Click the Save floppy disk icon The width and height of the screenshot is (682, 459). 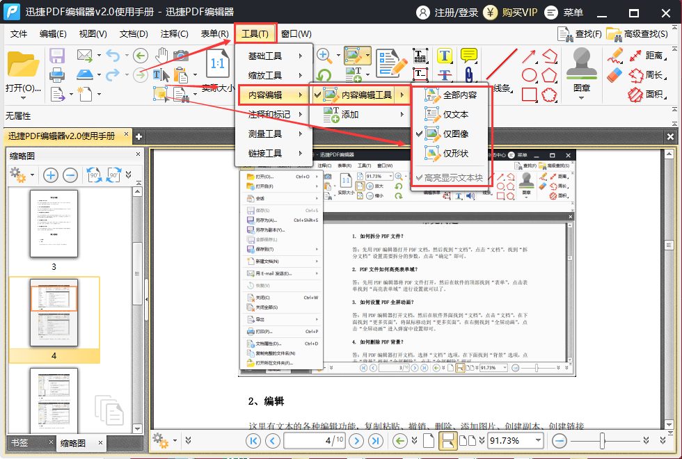click(x=57, y=56)
